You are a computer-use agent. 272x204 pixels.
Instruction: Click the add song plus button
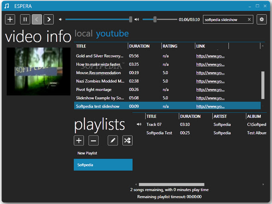[x=10, y=19]
